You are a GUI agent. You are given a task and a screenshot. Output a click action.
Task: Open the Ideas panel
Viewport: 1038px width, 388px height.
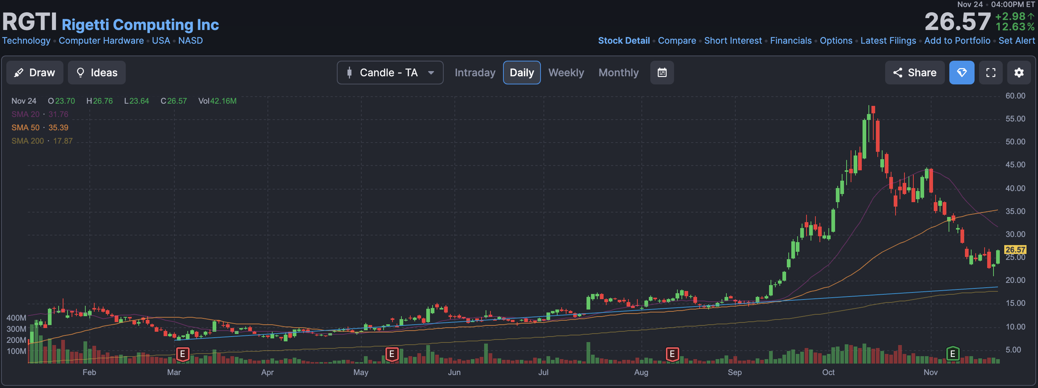97,73
